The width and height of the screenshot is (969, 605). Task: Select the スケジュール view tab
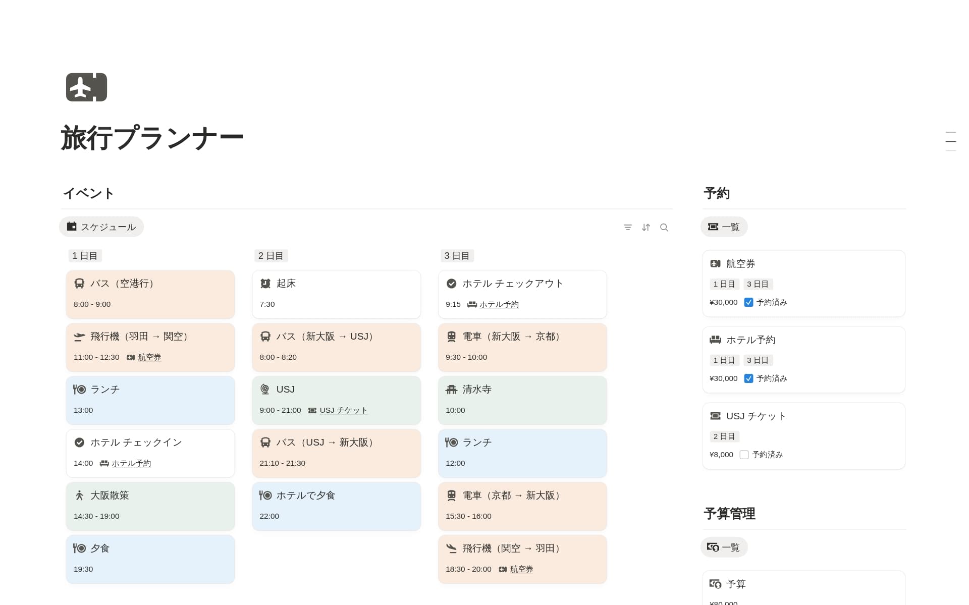click(101, 227)
